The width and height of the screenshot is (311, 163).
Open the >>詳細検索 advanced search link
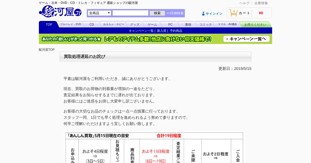point(175,13)
